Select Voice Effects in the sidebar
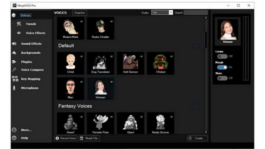Image resolution: width=265 pixels, height=149 pixels. coord(35,33)
